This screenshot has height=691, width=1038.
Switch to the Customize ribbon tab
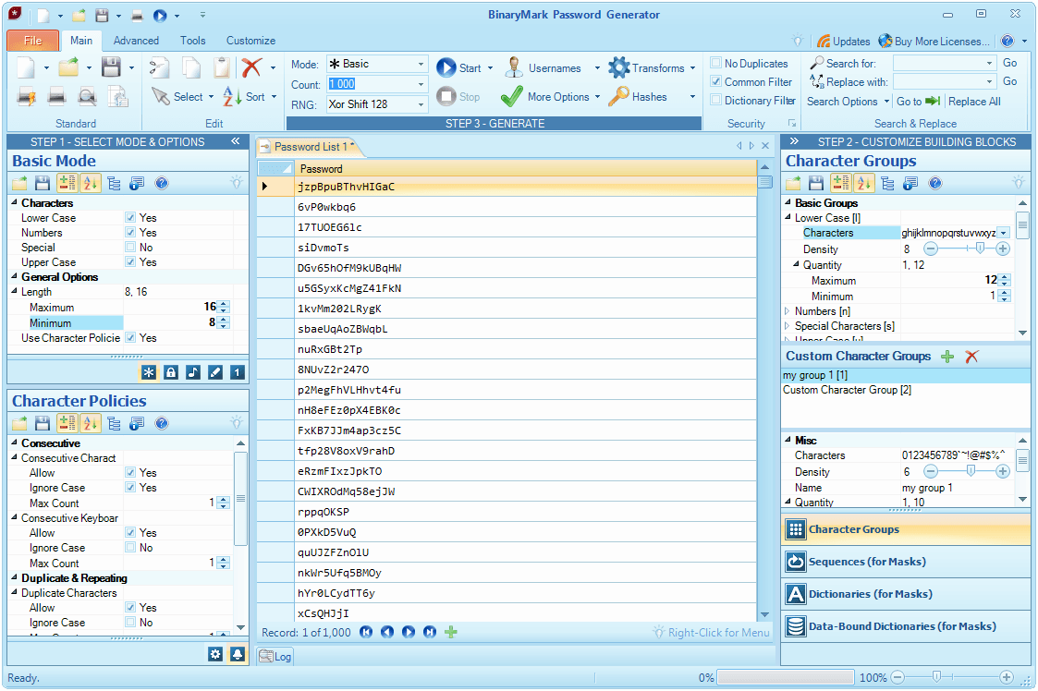250,41
